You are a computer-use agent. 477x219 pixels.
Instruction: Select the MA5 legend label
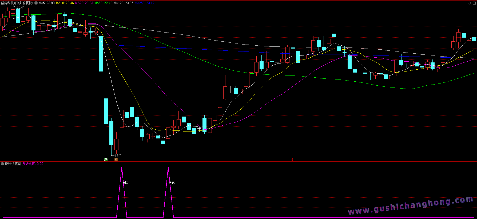pos(47,3)
